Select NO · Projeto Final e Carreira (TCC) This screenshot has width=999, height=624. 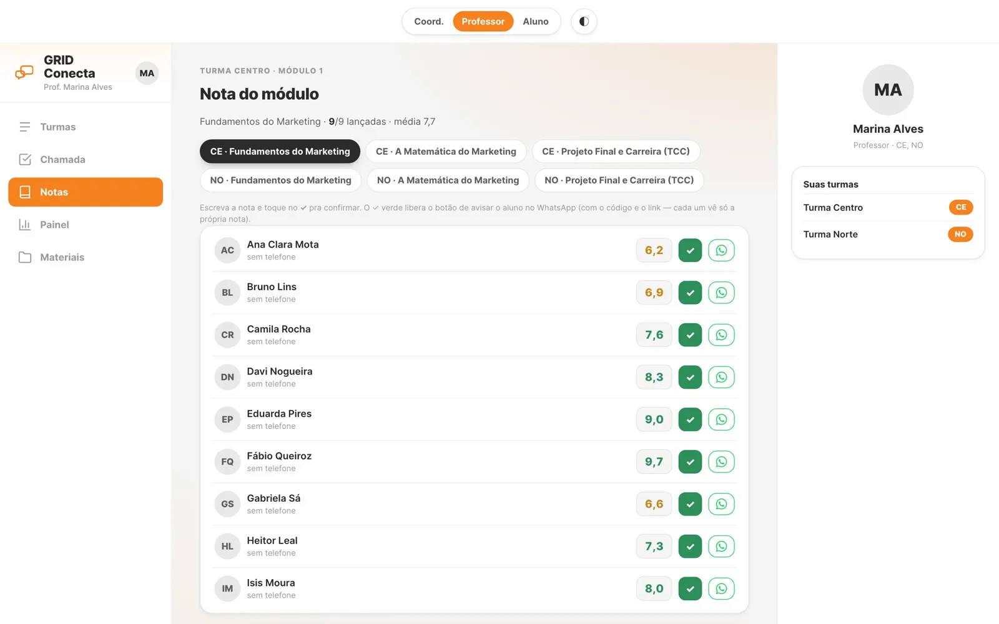619,180
